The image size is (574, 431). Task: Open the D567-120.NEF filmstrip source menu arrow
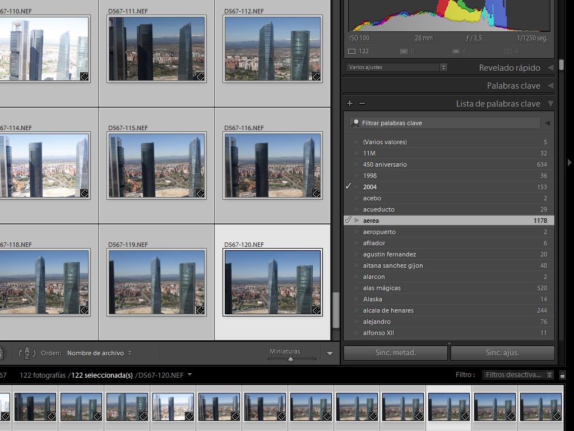click(x=189, y=374)
